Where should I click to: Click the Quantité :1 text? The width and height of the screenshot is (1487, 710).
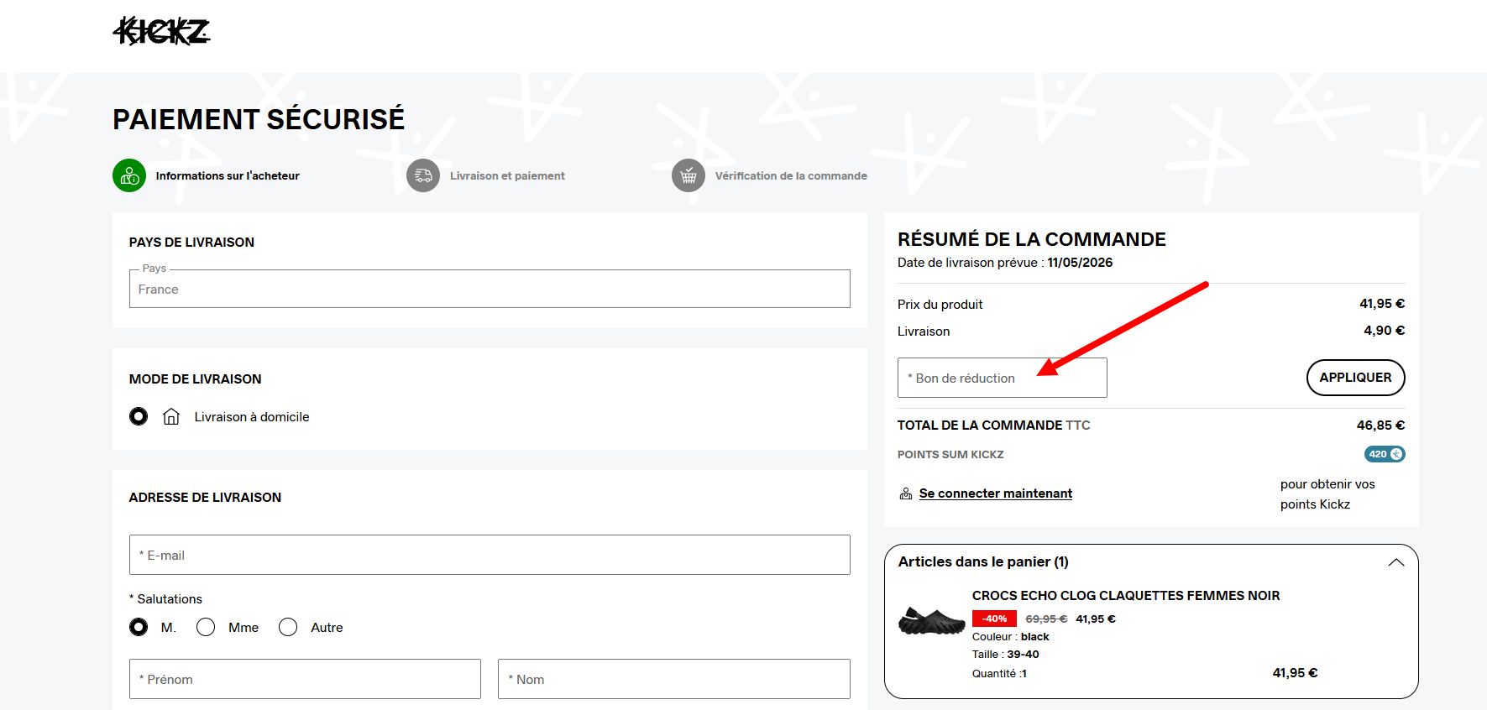pyautogui.click(x=999, y=673)
